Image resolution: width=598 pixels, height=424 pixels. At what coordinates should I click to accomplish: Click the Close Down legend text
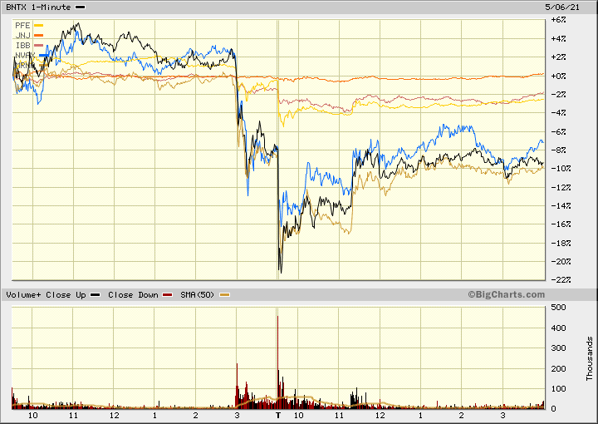133,294
